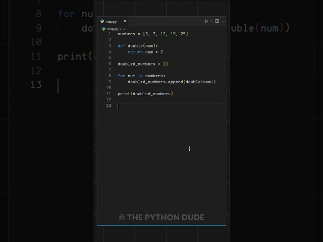Click the 'print(doubled_numbers)' line
This screenshot has width=323, height=242.
pyautogui.click(x=145, y=94)
